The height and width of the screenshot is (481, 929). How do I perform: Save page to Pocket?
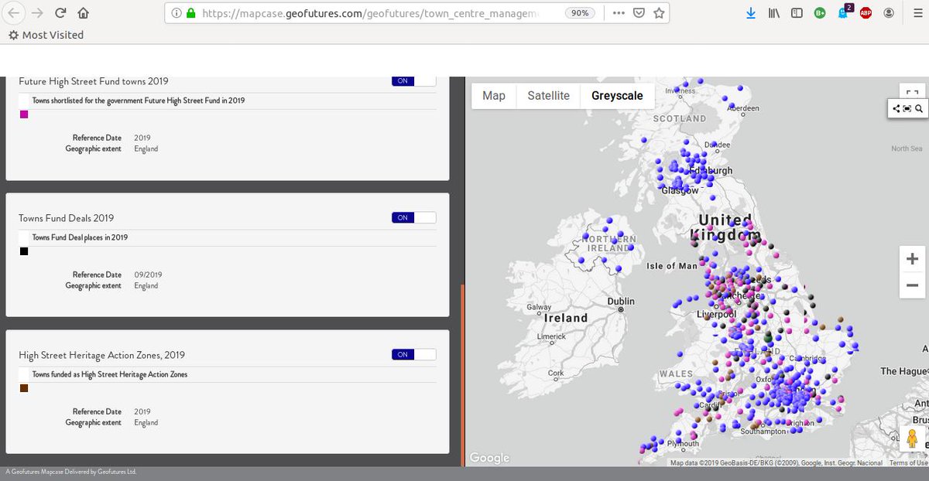point(639,13)
